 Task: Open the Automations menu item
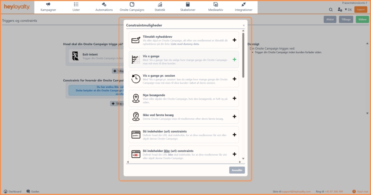pyautogui.click(x=104, y=7)
